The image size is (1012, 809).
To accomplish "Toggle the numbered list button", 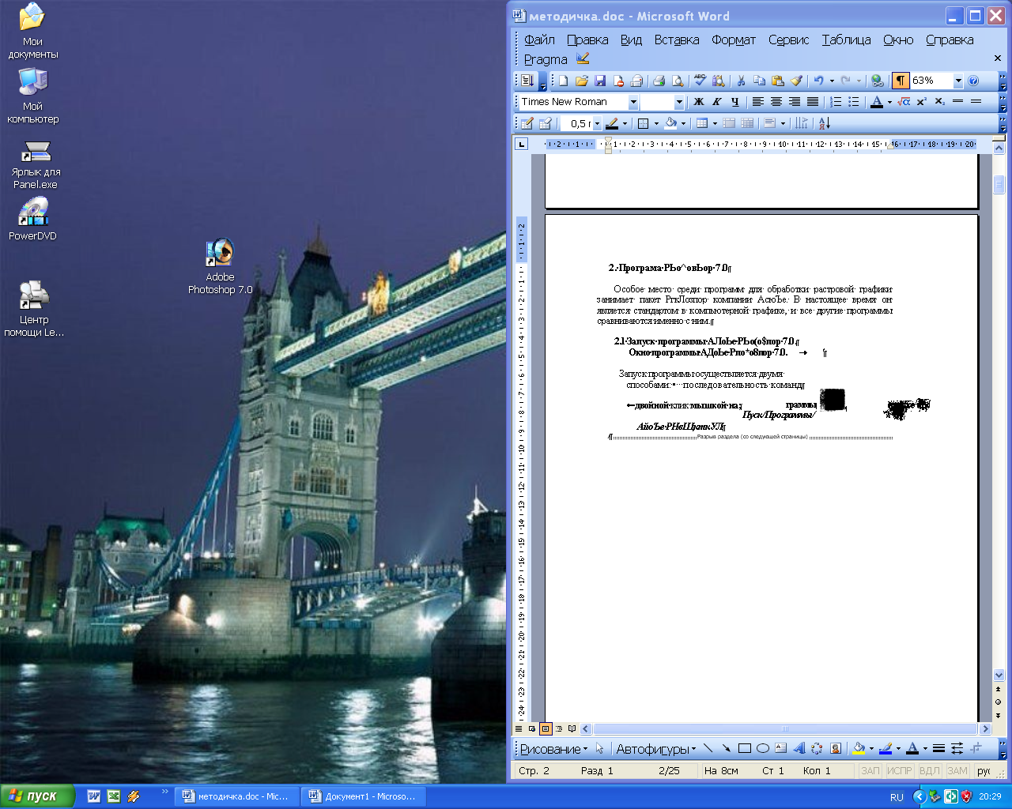I will coord(836,102).
